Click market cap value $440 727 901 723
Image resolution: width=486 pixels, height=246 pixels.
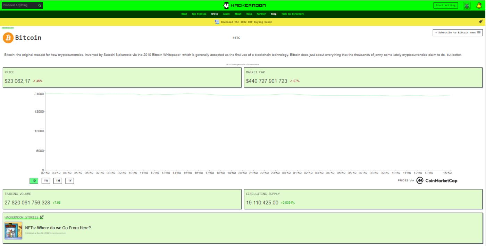267,81
